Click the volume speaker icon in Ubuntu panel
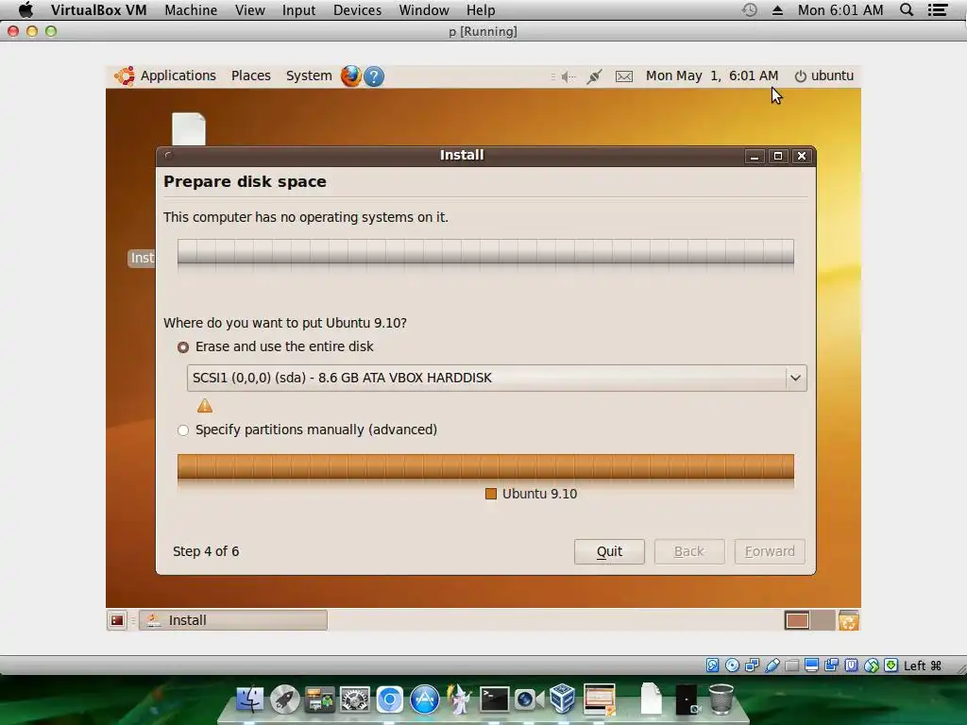This screenshot has width=967, height=725. [568, 76]
